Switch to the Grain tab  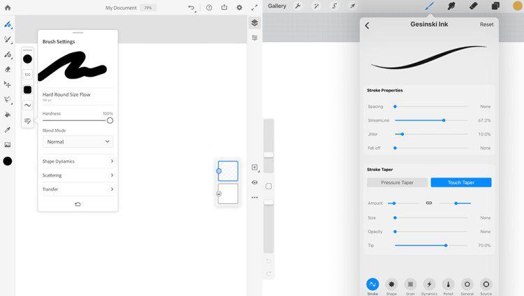coord(410,287)
